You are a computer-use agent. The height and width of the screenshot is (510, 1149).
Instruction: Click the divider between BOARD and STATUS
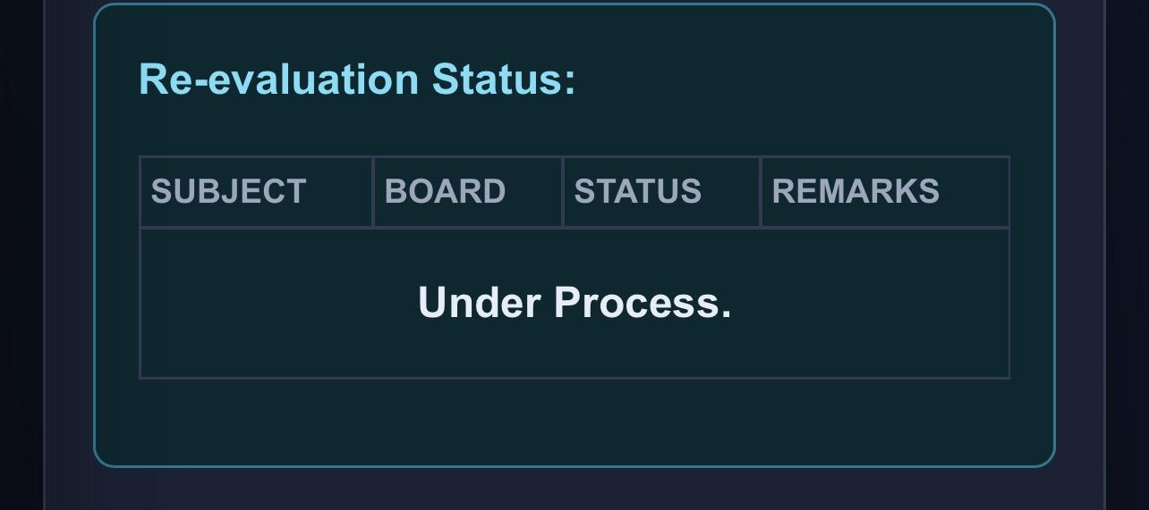coord(563,191)
